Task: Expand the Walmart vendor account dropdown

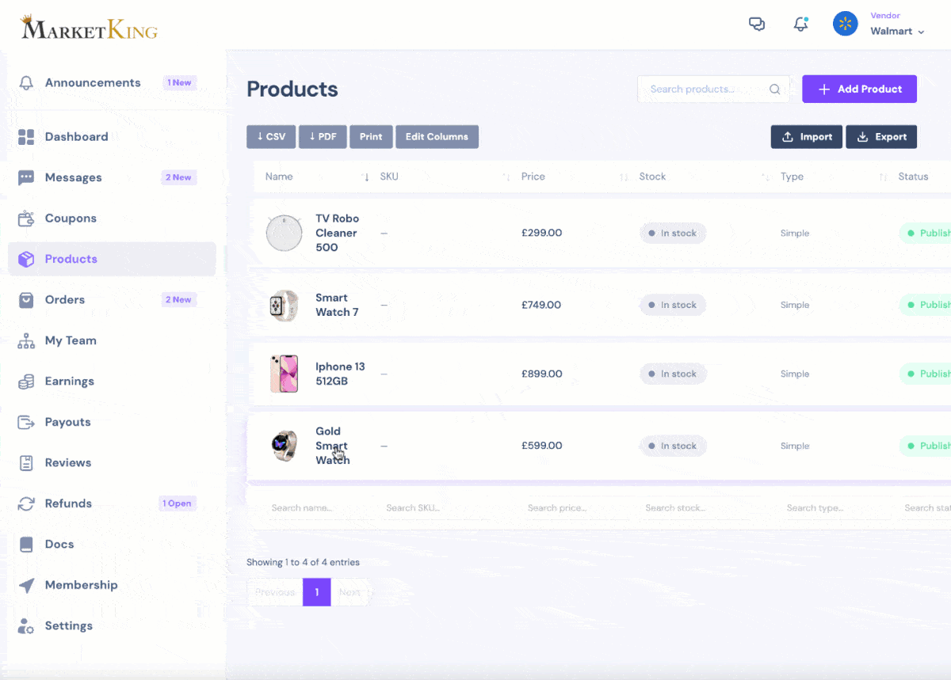Action: click(897, 32)
